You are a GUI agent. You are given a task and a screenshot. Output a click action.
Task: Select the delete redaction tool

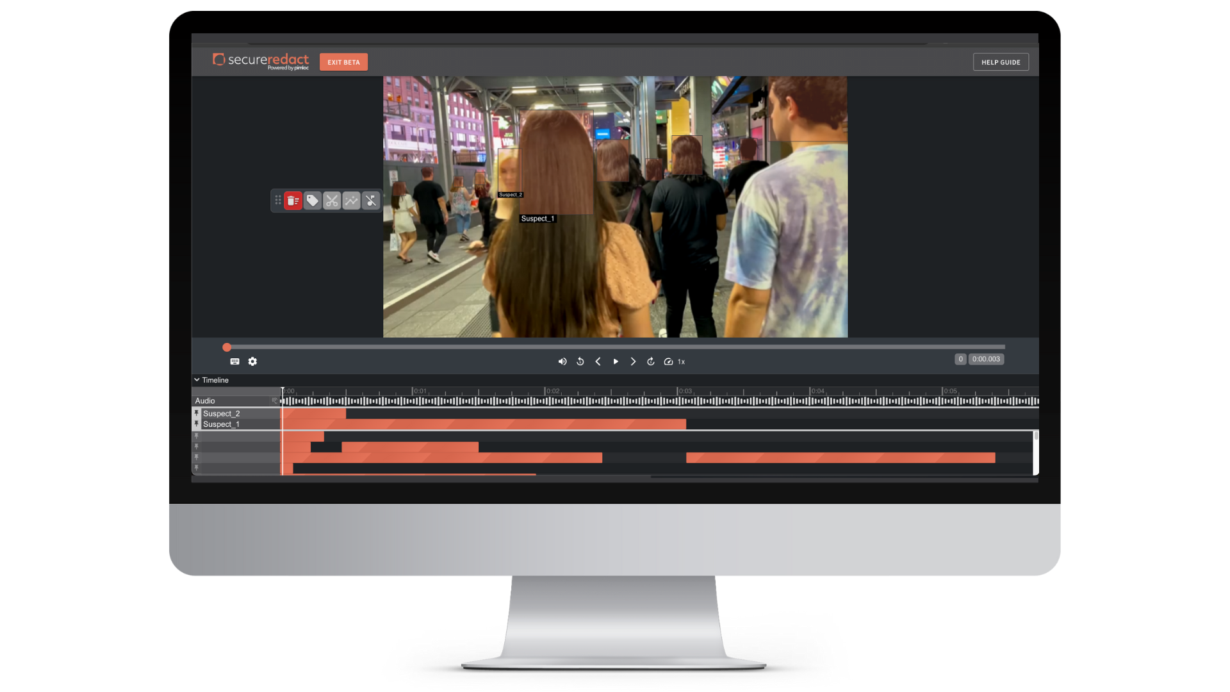click(x=293, y=200)
